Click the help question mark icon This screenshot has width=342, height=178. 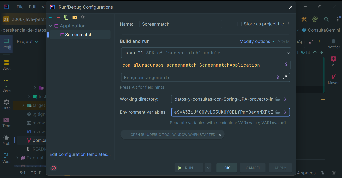(x=54, y=168)
